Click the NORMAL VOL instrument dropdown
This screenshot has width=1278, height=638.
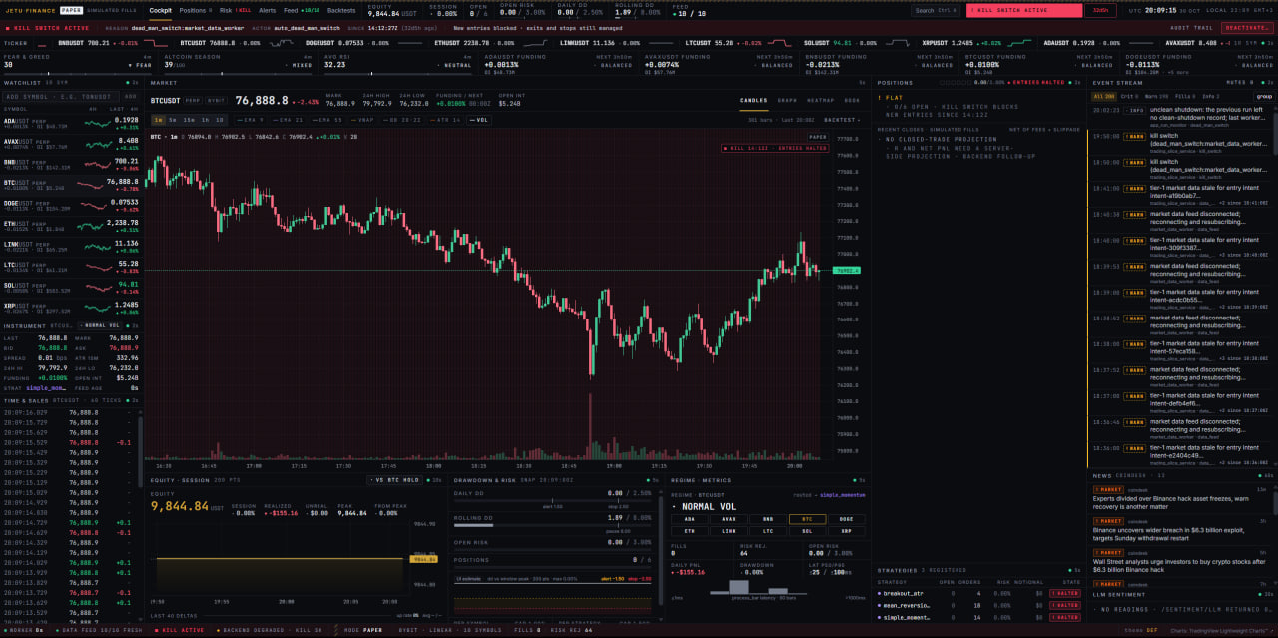tap(101, 325)
